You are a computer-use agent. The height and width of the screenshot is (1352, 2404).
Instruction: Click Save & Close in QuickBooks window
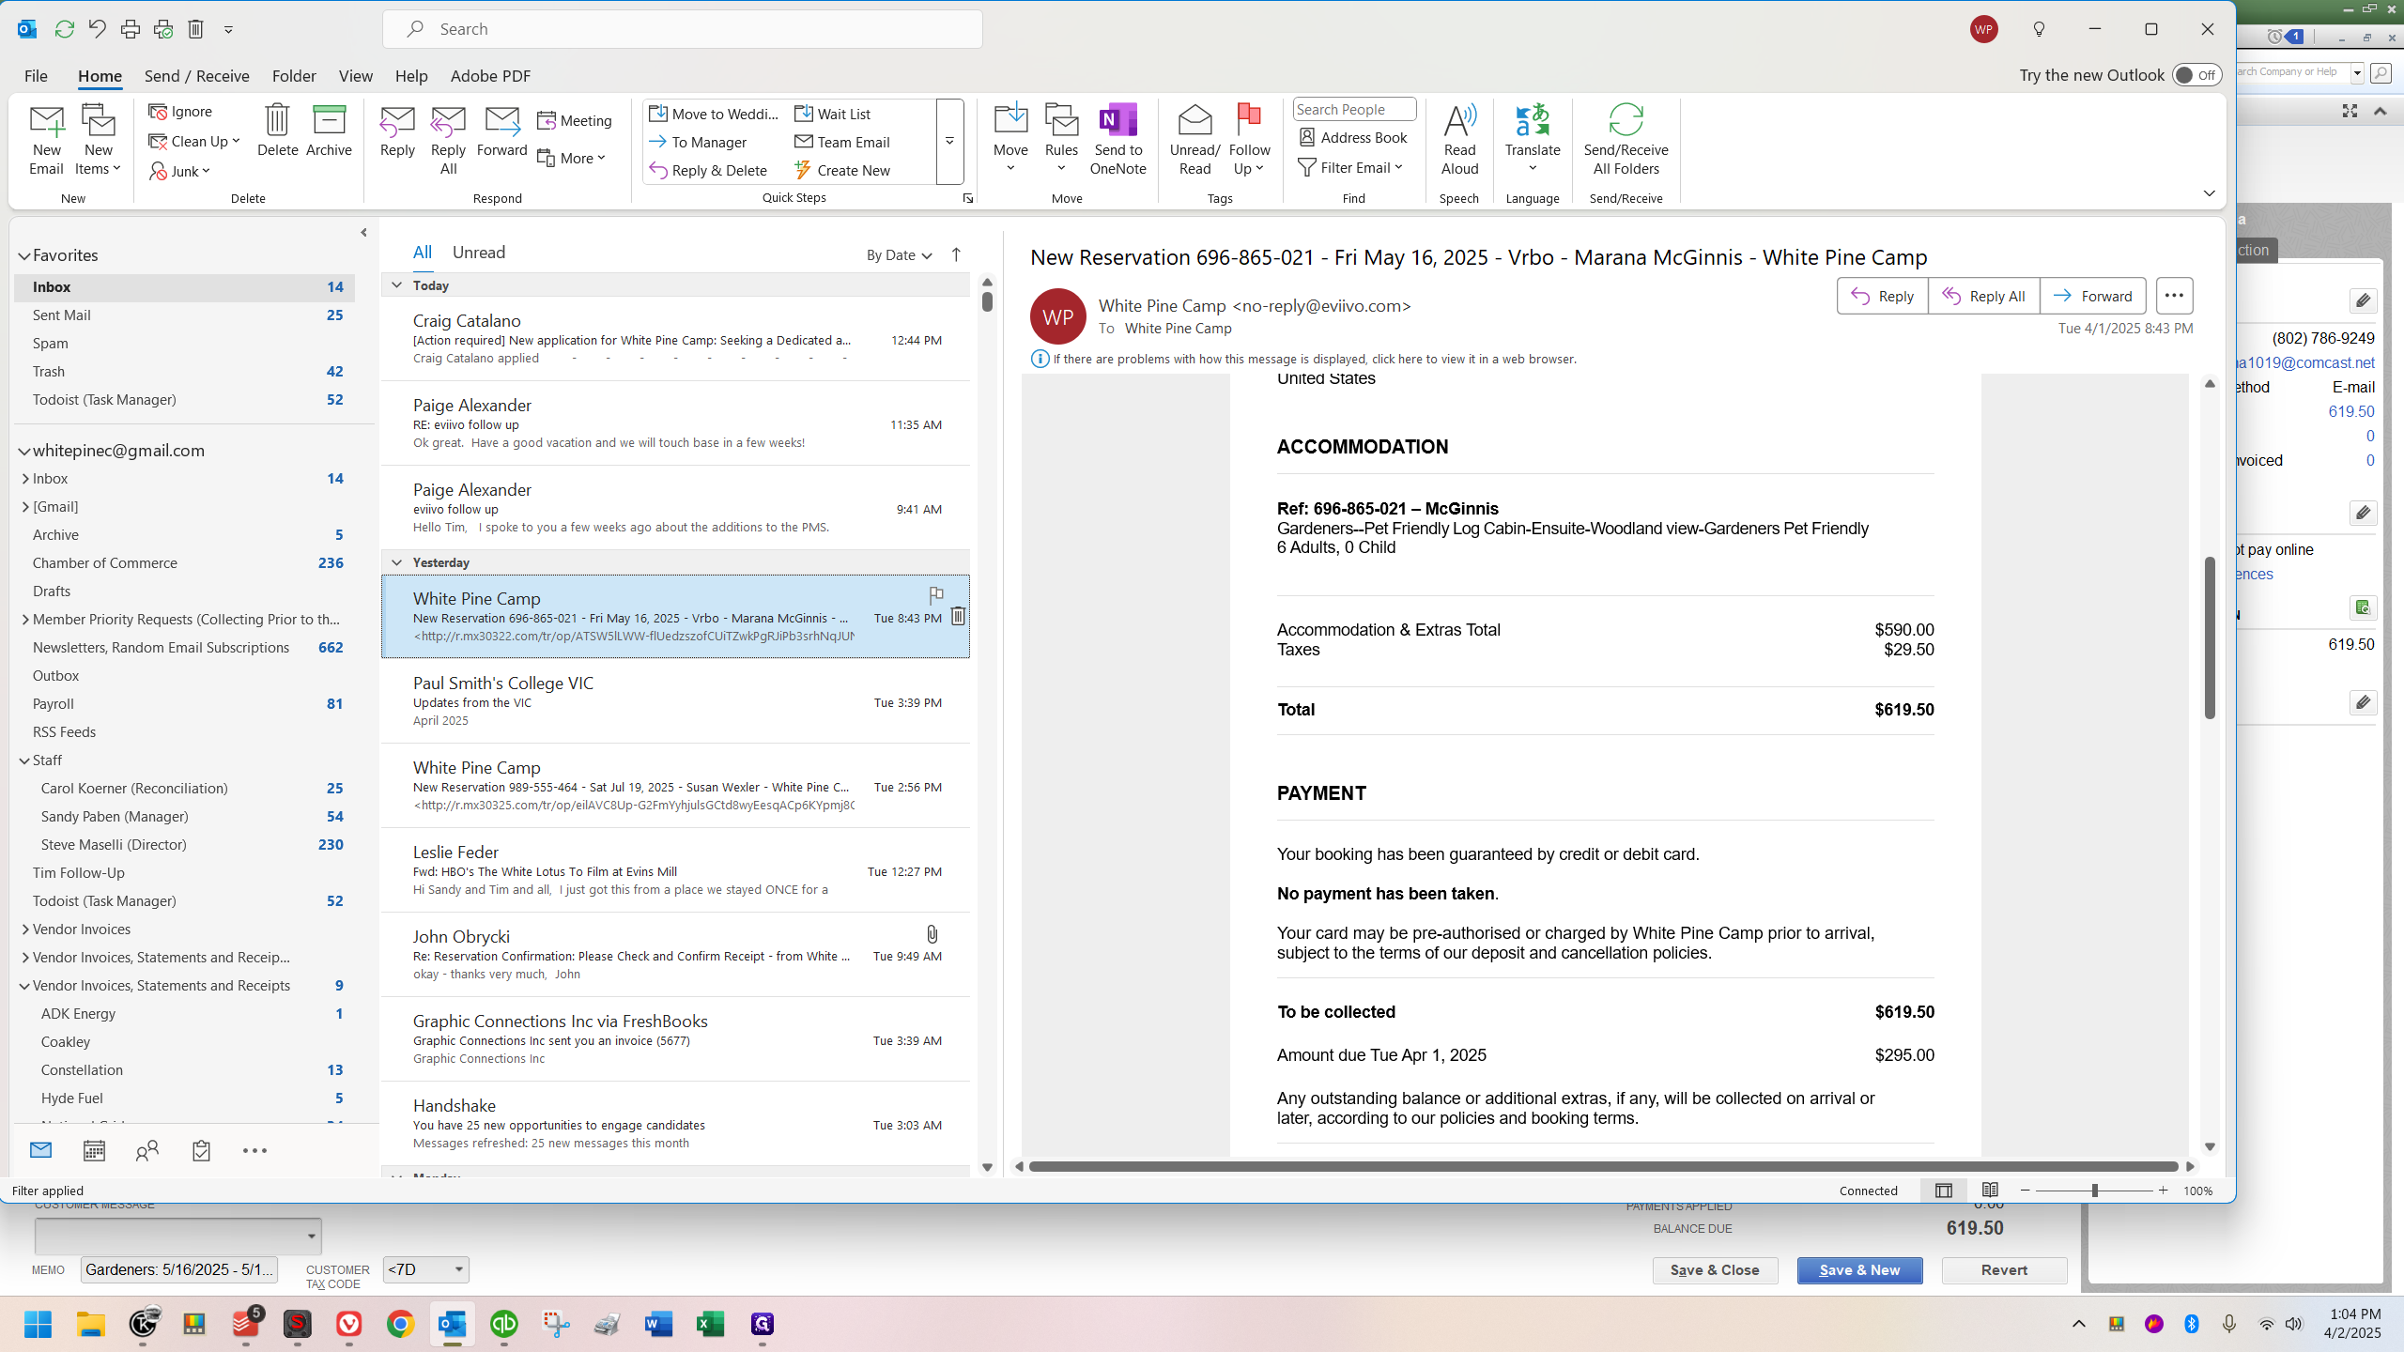point(1715,1270)
